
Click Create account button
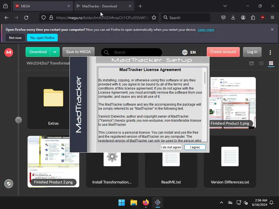[223, 52]
